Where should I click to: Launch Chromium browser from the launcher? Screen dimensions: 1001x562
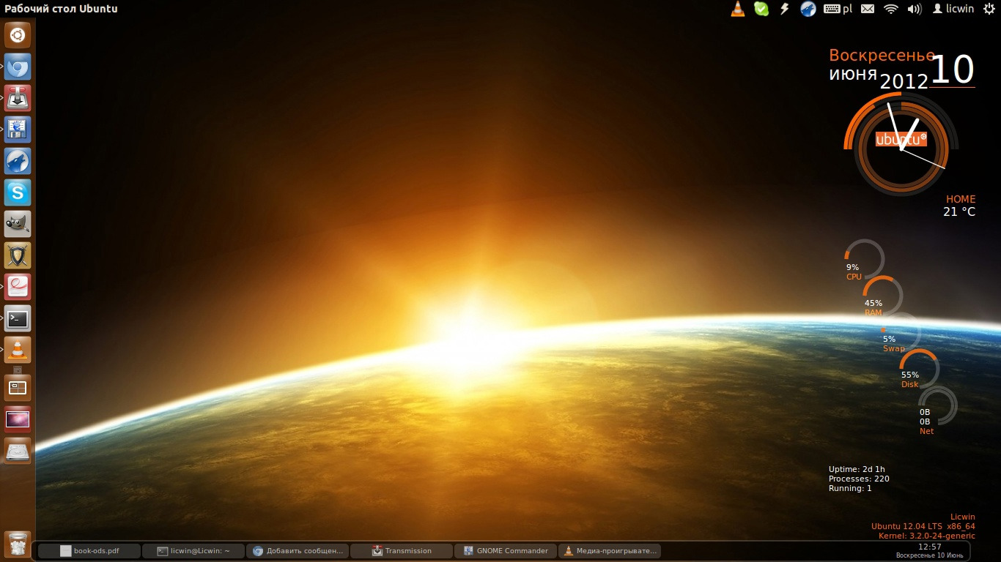18,67
